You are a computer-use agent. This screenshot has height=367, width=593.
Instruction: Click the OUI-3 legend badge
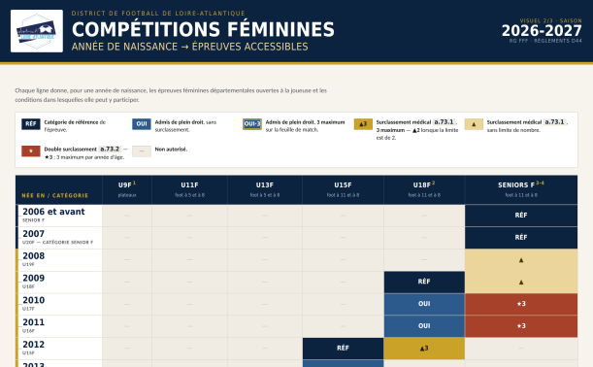tap(252, 124)
